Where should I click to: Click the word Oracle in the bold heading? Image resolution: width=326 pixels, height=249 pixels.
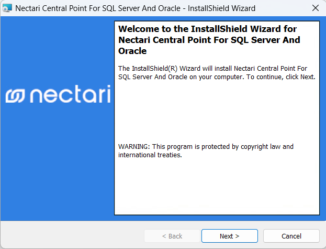pyautogui.click(x=132, y=51)
